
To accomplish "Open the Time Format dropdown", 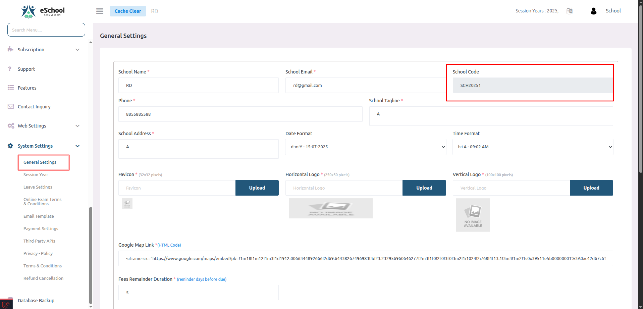I will [x=532, y=147].
